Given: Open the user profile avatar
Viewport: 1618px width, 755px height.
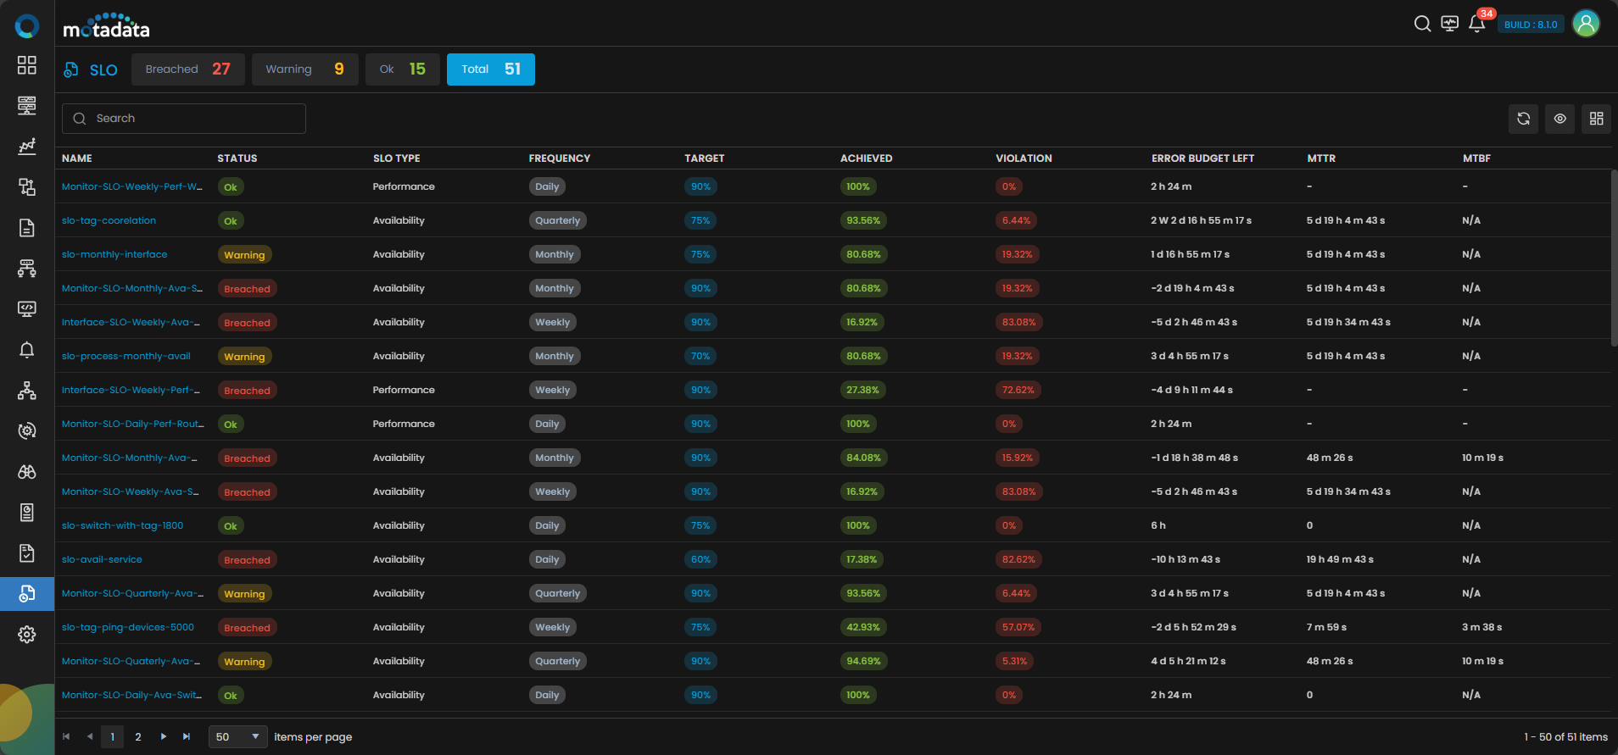Looking at the screenshot, I should [1585, 24].
